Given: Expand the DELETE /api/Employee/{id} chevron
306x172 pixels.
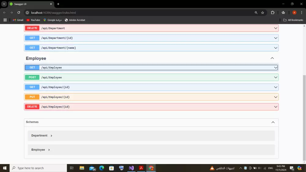Looking at the screenshot, I should (x=276, y=107).
